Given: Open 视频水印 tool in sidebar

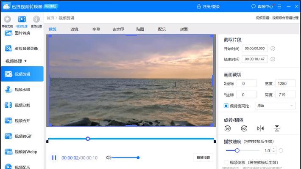Looking at the screenshot, I should pyautogui.click(x=18, y=90).
